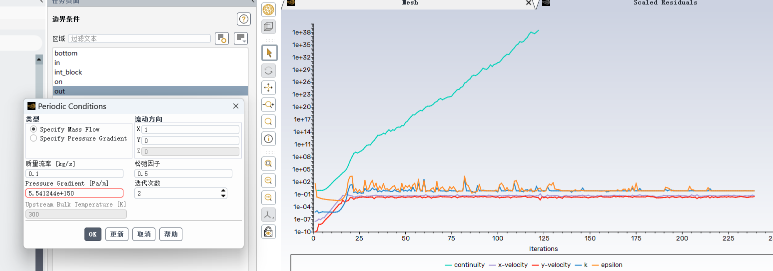The height and width of the screenshot is (271, 773).
Task: Click the zone filter settings button
Action: click(221, 38)
